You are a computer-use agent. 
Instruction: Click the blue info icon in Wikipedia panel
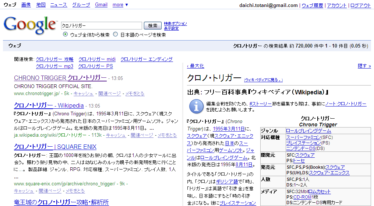pyautogui.click(x=196, y=107)
